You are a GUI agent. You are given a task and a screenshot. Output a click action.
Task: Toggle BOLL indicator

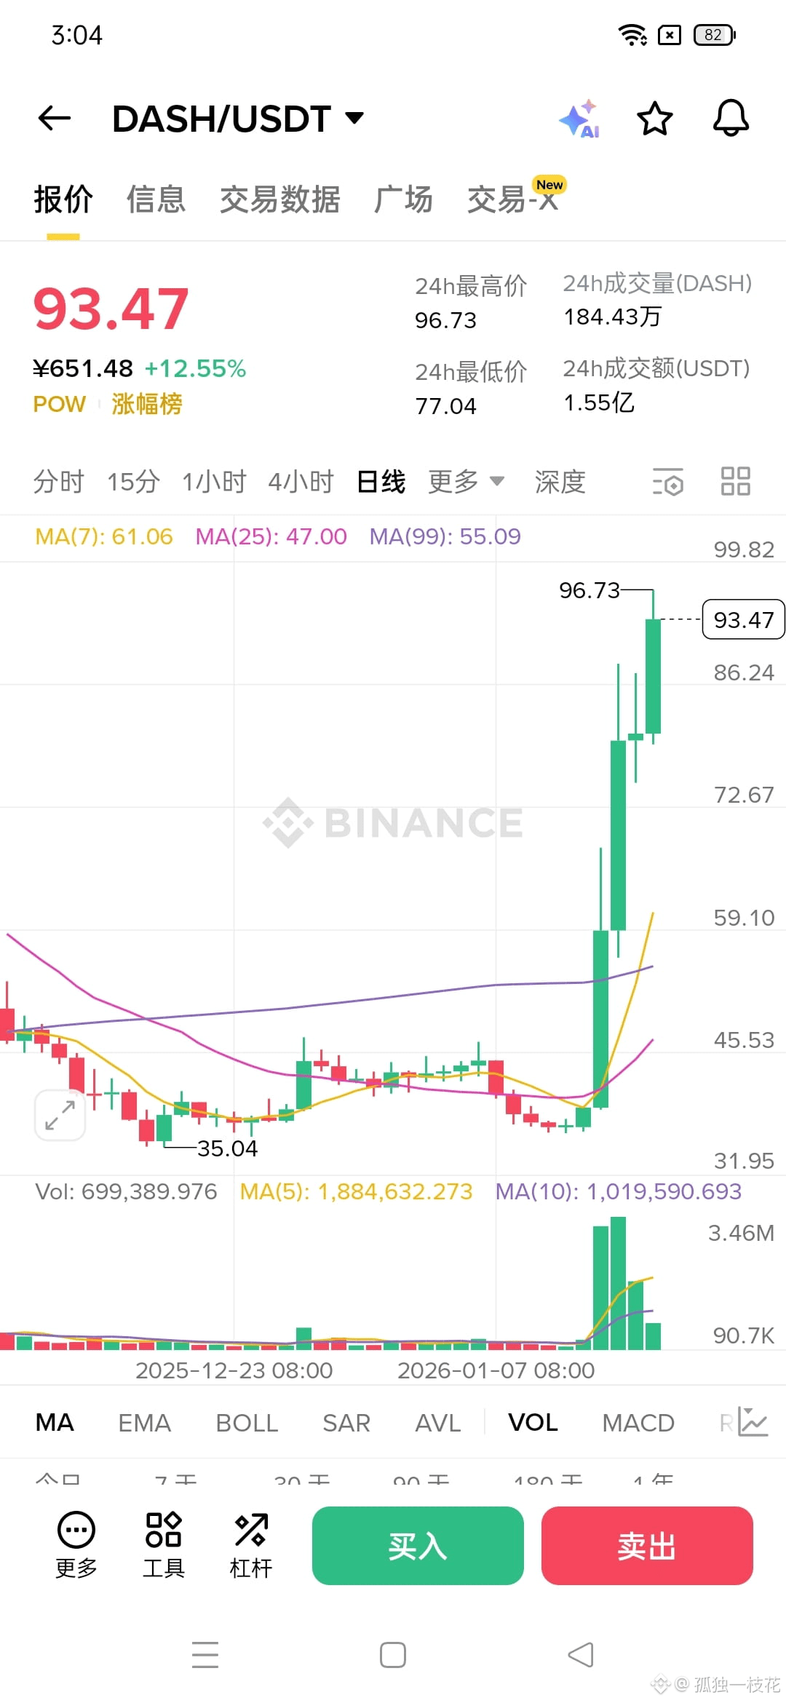[x=247, y=1422]
